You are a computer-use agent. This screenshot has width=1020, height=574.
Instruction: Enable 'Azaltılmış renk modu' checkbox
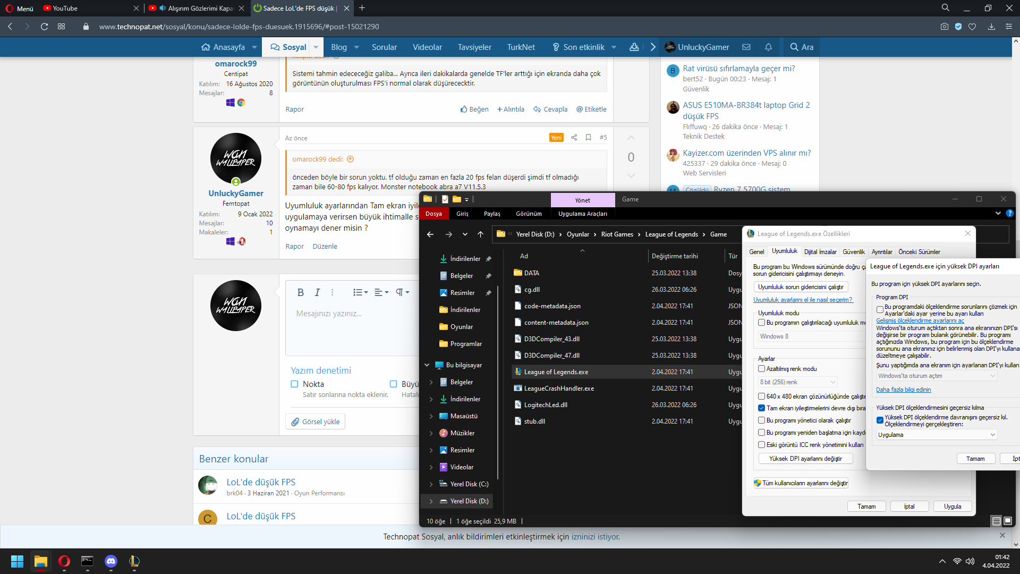coord(761,369)
